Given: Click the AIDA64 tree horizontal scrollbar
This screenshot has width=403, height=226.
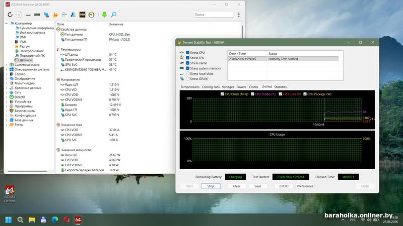Looking at the screenshot, I should [28, 171].
